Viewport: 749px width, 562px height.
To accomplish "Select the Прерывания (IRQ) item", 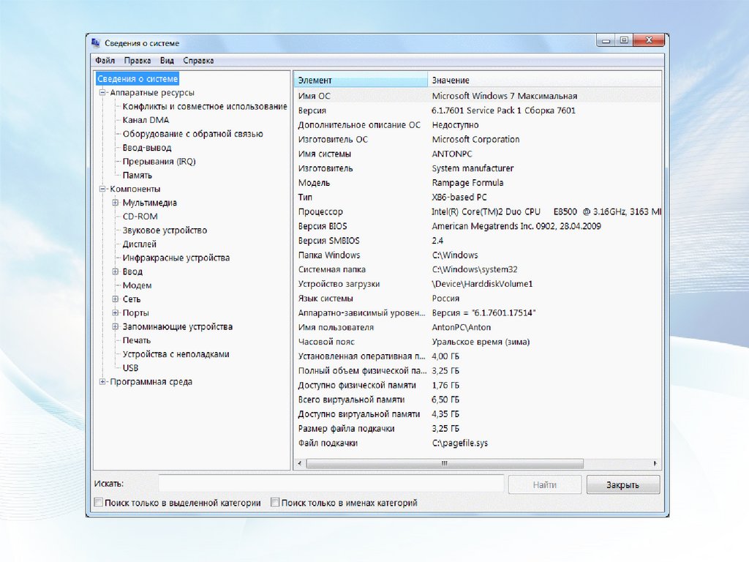I will click(159, 162).
